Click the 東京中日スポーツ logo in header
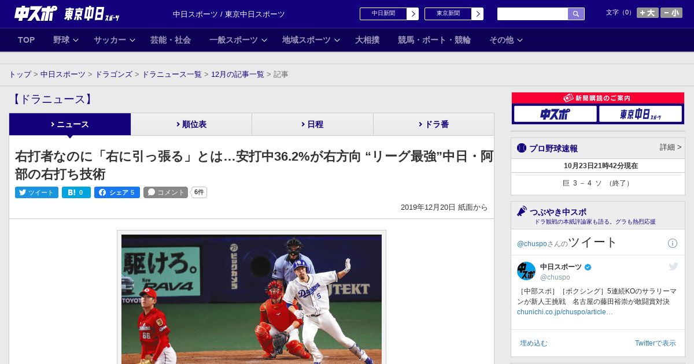694x364 pixels. point(91,14)
